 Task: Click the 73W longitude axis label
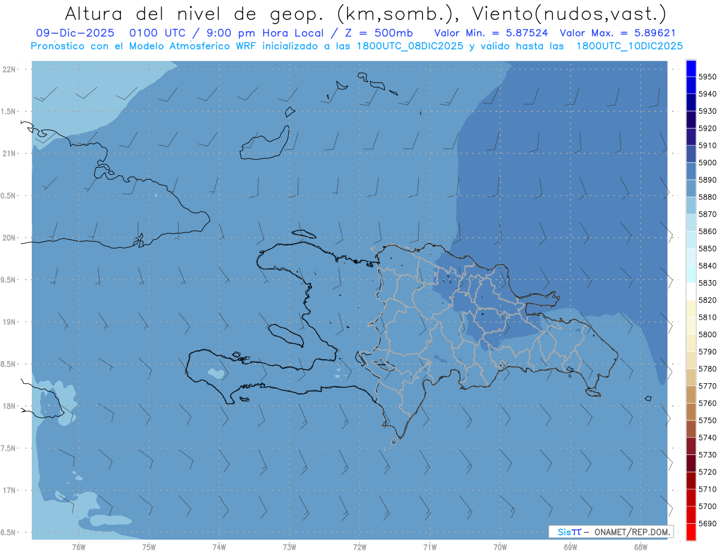[289, 547]
